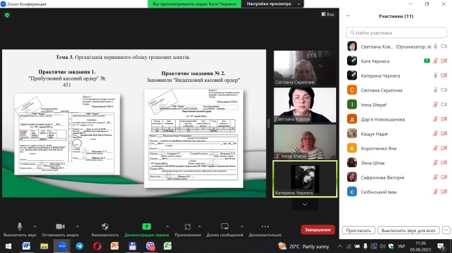
Task: Open the Вид view menu
Action: click(328, 14)
